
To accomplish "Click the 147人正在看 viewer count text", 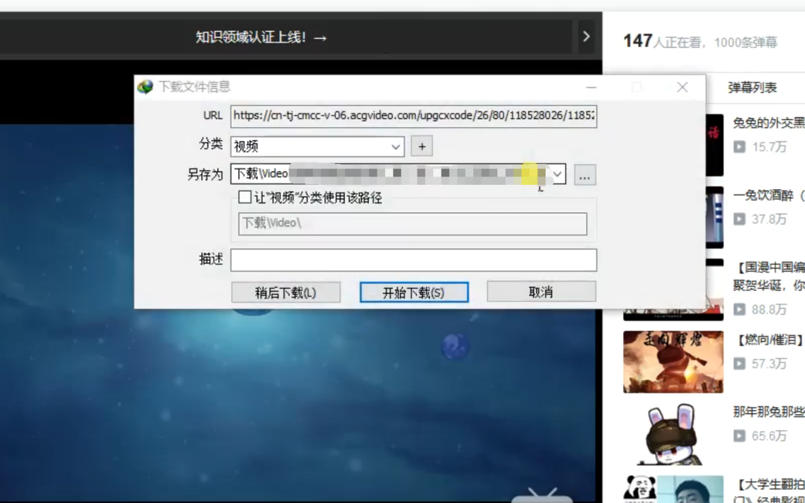I will pyautogui.click(x=664, y=42).
